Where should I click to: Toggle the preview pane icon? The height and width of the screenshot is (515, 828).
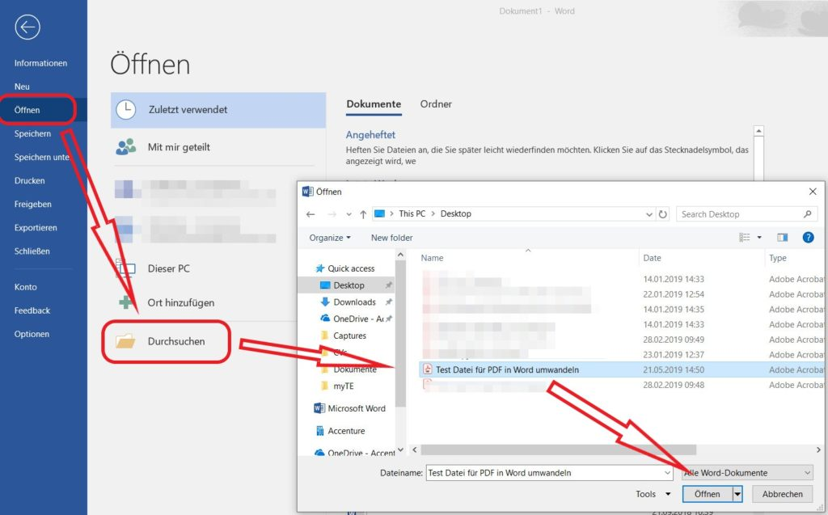(x=783, y=237)
